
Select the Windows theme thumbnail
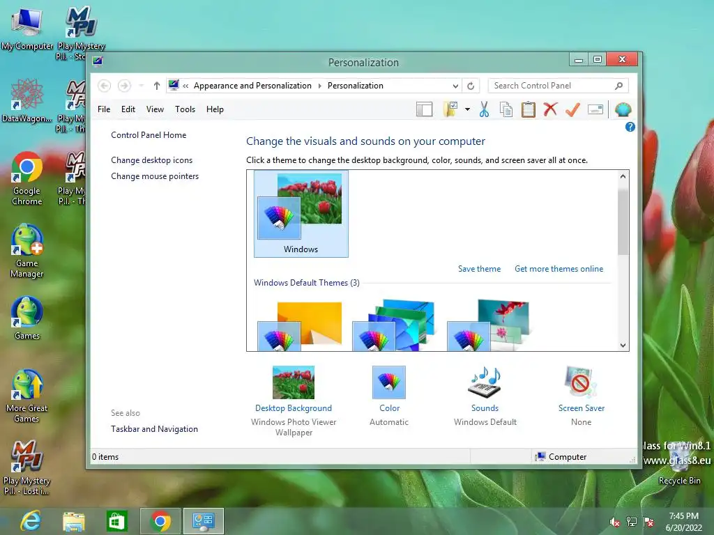301,214
